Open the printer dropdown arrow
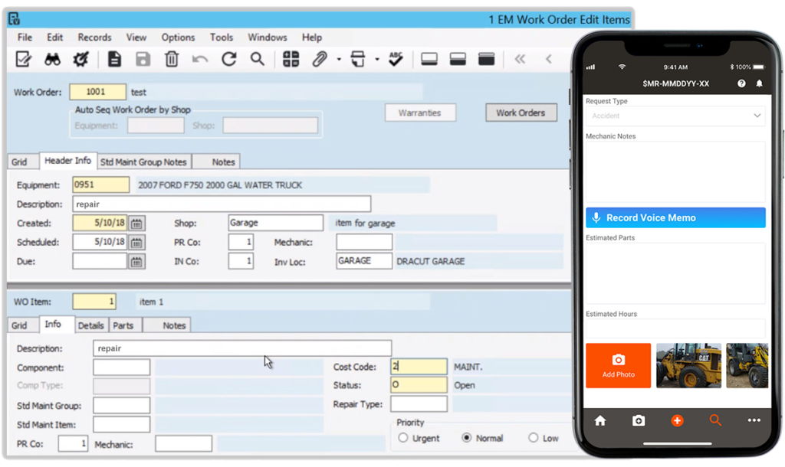Viewport: 785px width, 467px height. [376, 59]
